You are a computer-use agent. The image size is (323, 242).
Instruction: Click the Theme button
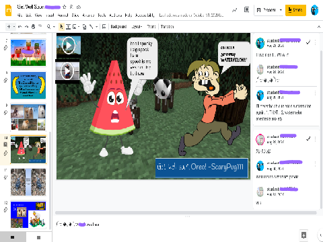tap(151, 27)
